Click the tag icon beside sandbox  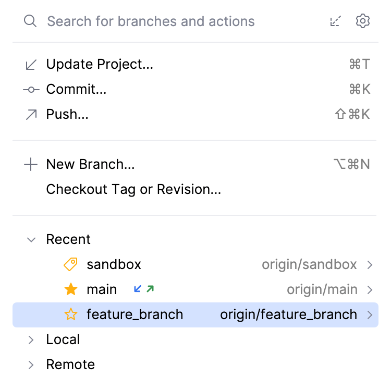70,264
